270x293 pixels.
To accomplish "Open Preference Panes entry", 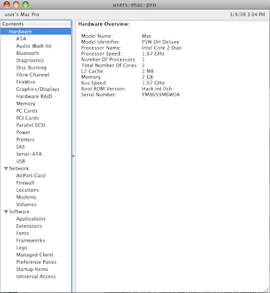I will click(x=36, y=262).
